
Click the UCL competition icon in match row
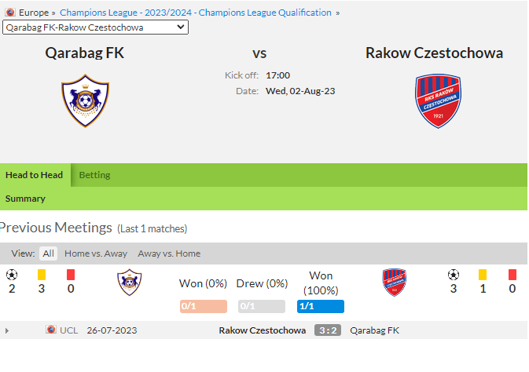(x=51, y=330)
